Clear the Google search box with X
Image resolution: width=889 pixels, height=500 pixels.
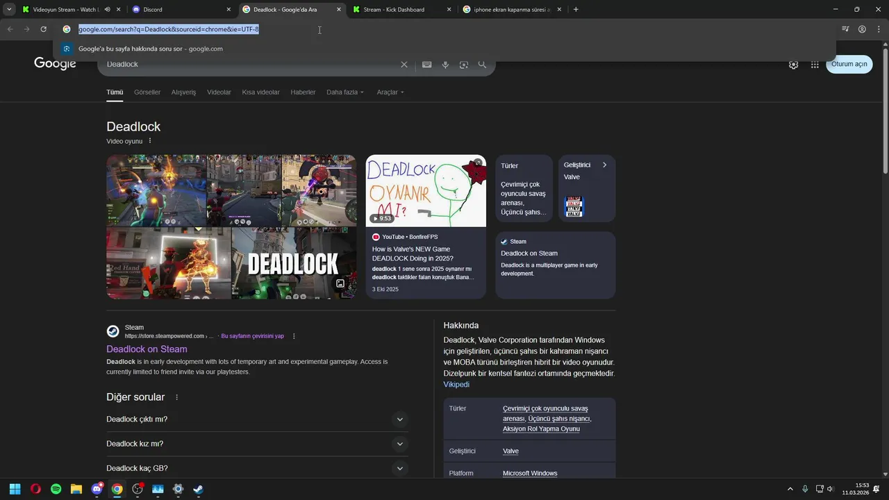pos(404,65)
